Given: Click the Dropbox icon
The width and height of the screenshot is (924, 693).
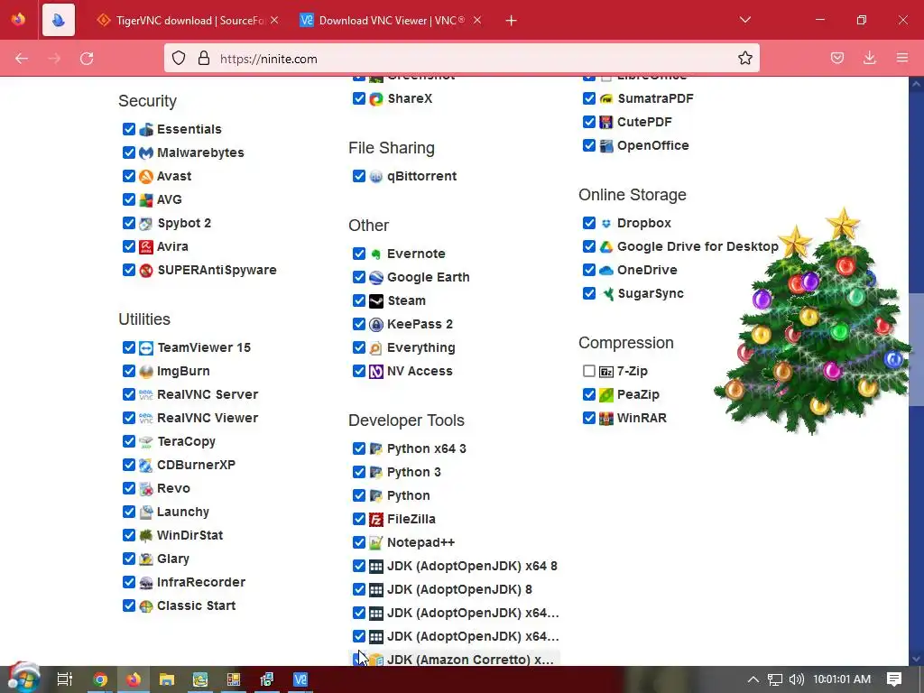Looking at the screenshot, I should point(606,224).
